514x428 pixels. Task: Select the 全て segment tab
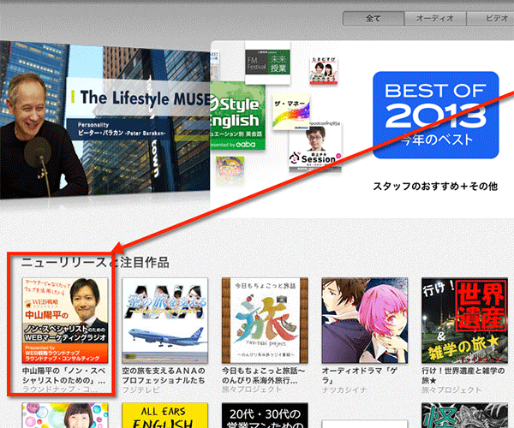374,18
